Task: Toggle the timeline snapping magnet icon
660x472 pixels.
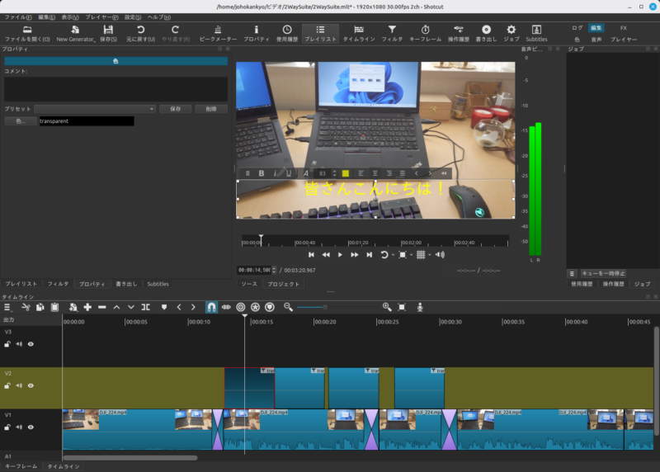Action: (x=210, y=307)
